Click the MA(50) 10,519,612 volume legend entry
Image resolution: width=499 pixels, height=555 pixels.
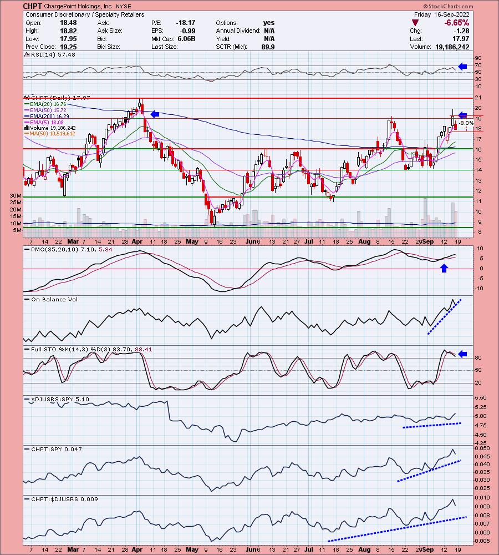point(53,133)
